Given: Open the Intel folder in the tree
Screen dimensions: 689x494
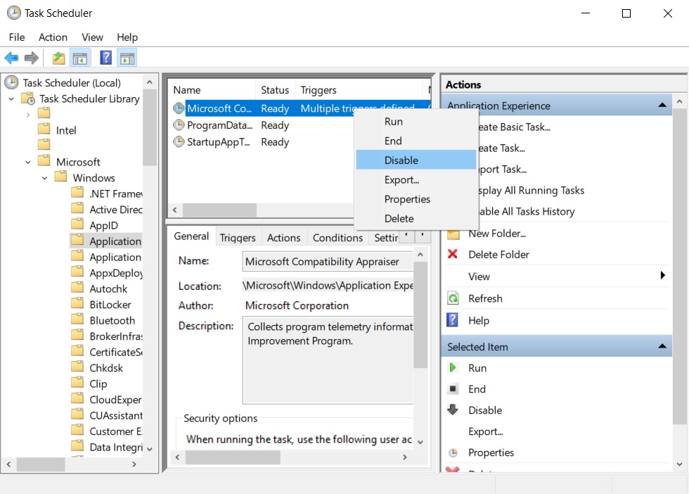Looking at the screenshot, I should point(66,130).
